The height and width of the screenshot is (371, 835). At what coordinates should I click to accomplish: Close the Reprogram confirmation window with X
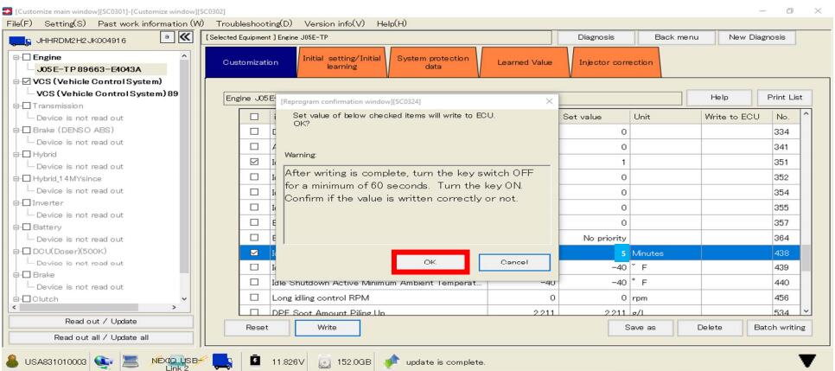click(549, 100)
